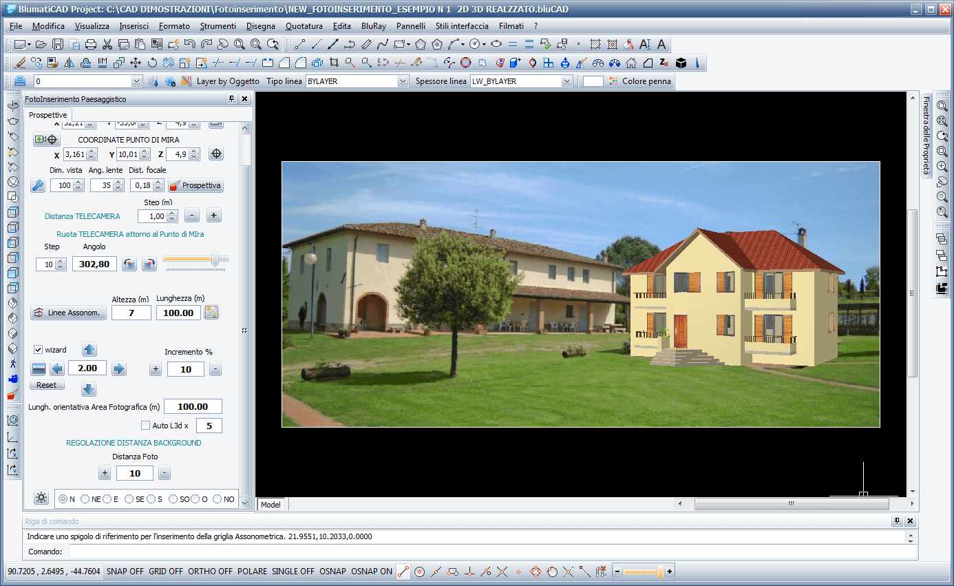Open the Visualizza menu
Image resolution: width=954 pixels, height=586 pixels.
92,26
